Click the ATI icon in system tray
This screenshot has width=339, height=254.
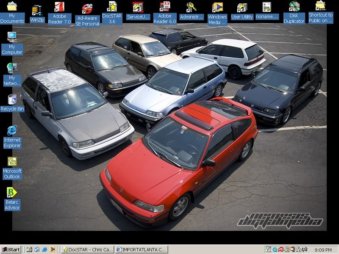pyautogui.click(x=281, y=250)
